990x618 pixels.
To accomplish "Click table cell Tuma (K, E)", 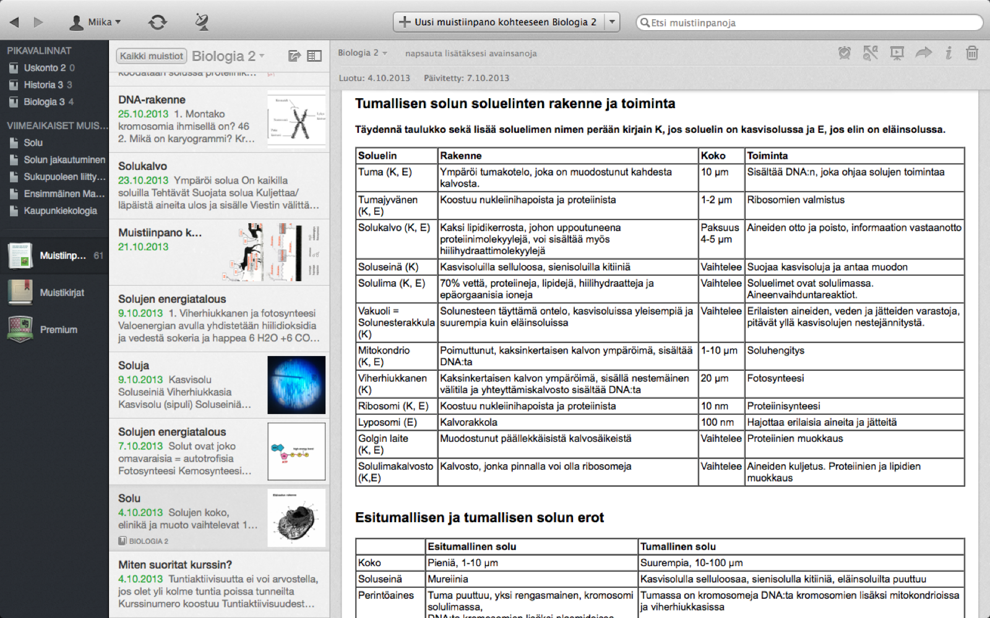I will point(397,177).
